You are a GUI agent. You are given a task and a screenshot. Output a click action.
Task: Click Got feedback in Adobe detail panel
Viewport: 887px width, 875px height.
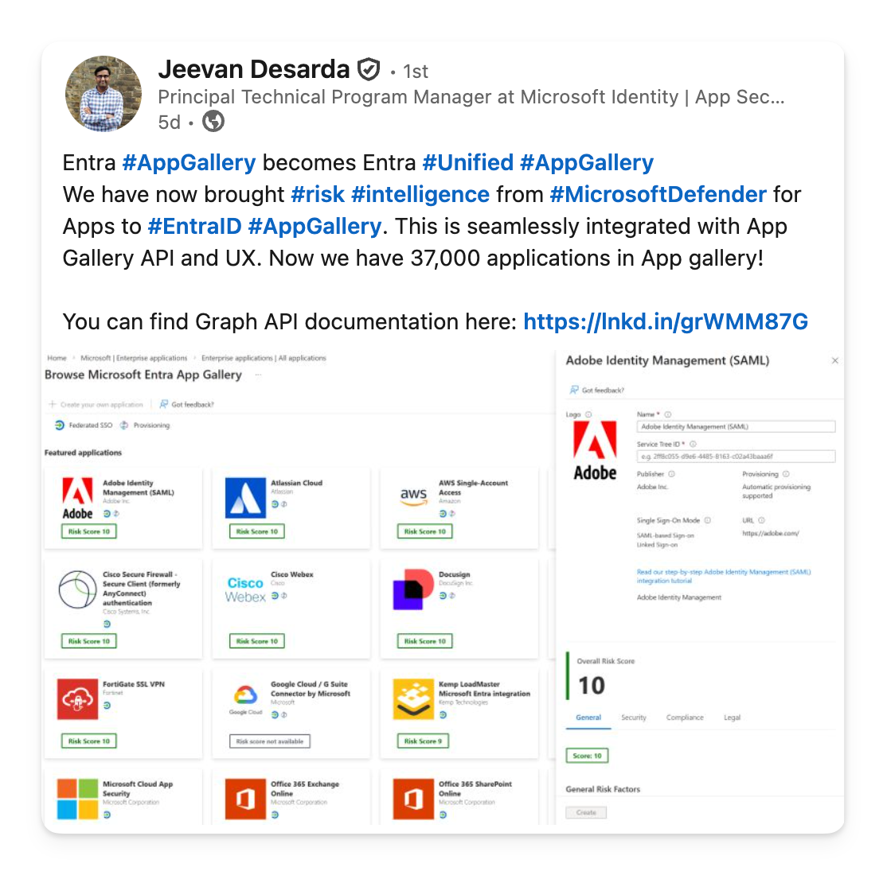(x=597, y=390)
